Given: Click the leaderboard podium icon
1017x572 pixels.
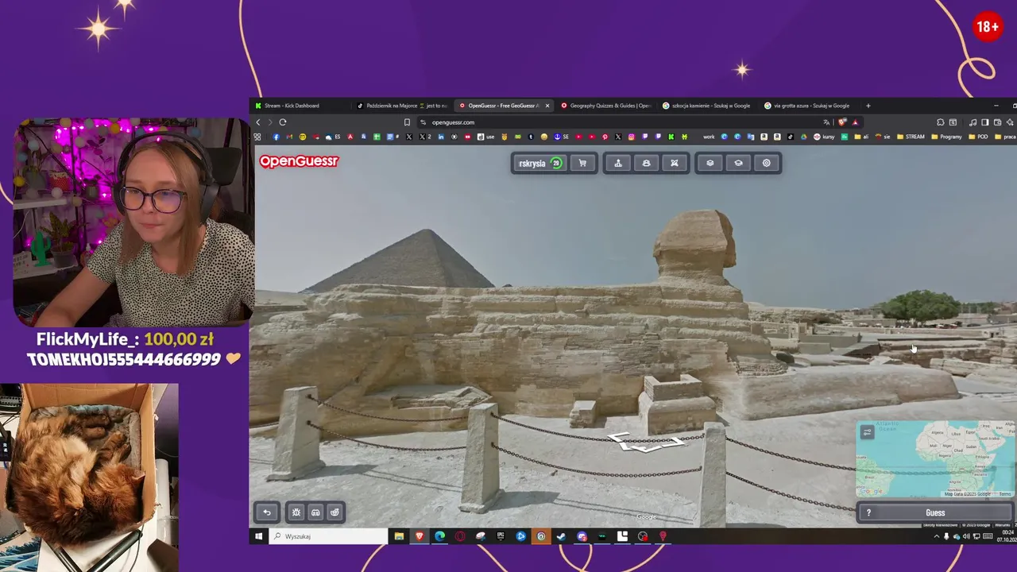Looking at the screenshot, I should 618,163.
